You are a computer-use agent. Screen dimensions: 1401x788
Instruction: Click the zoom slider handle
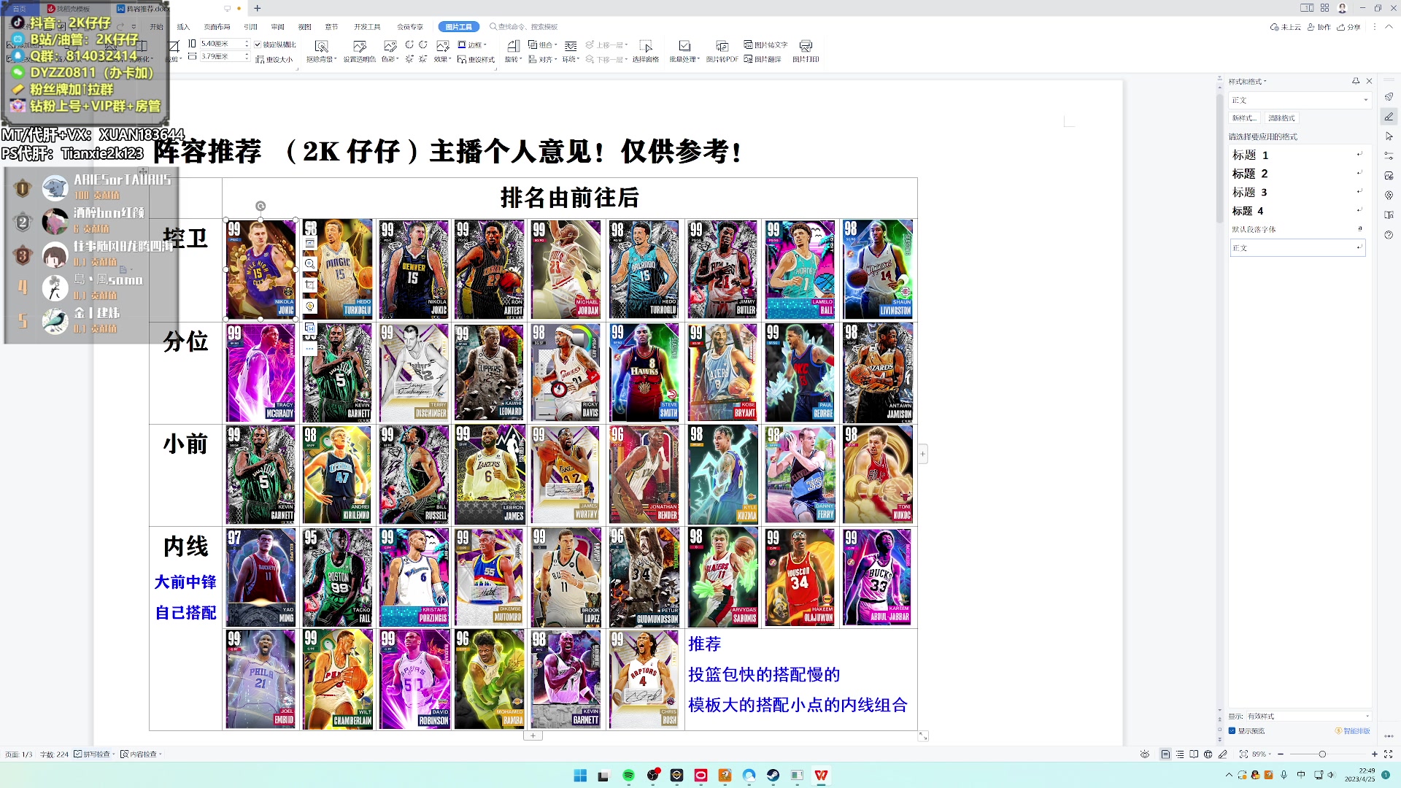(1321, 754)
